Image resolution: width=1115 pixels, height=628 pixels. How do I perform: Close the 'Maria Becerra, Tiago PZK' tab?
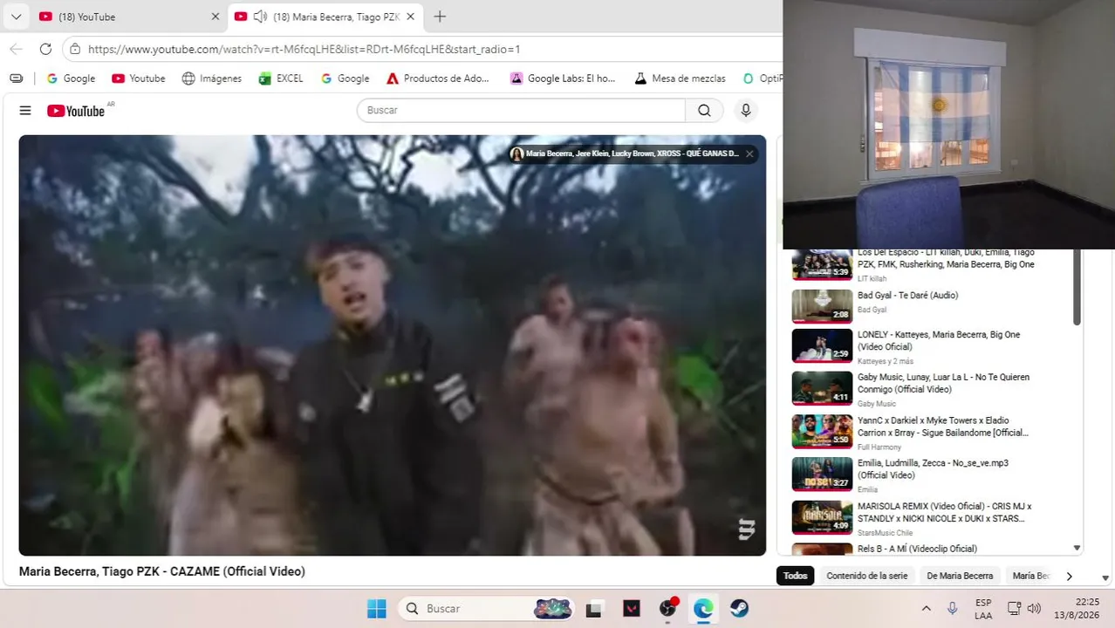[410, 17]
